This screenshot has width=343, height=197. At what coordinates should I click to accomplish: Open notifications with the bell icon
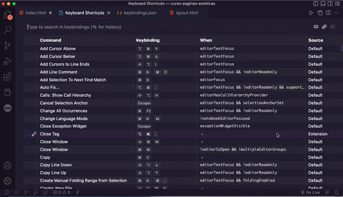point(336,192)
